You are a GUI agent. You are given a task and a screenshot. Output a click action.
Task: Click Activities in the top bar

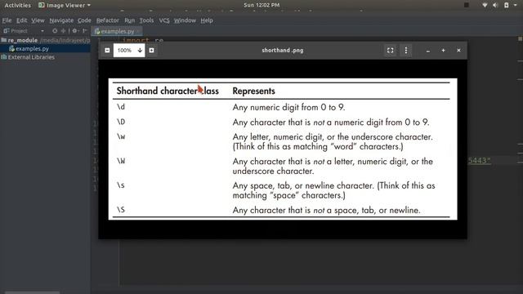(17, 5)
